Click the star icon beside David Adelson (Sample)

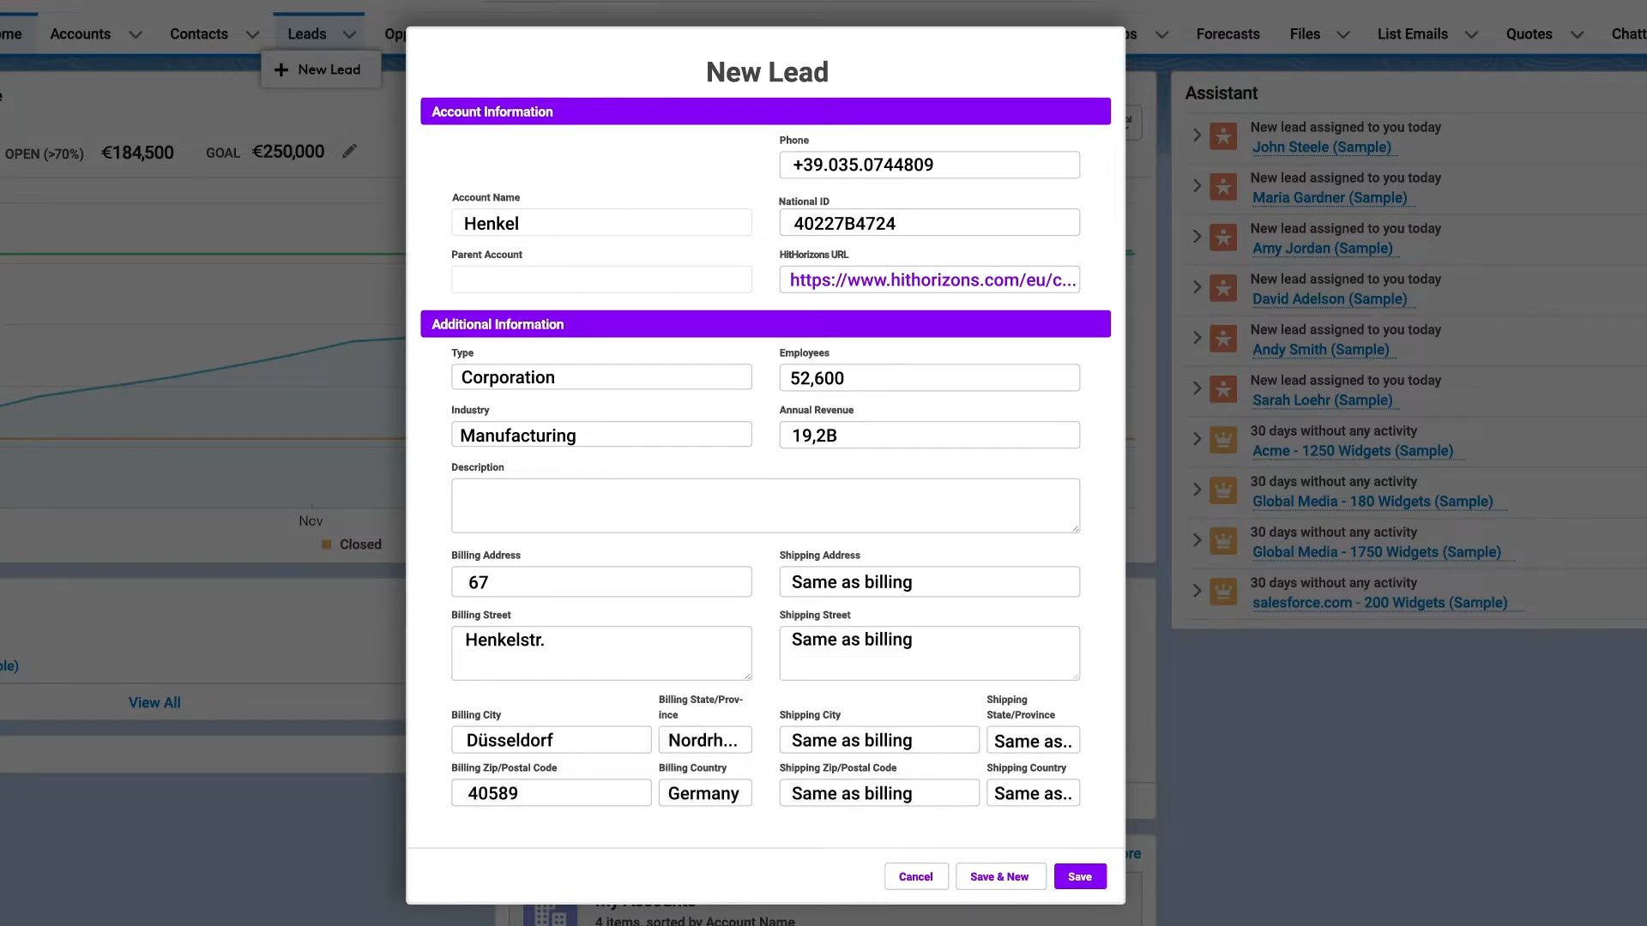point(1223,288)
